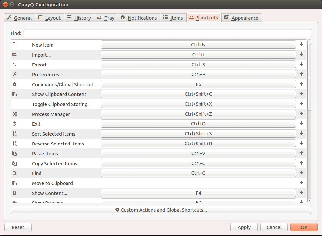
Task: Click the Import folder icon
Action: click(x=14, y=55)
